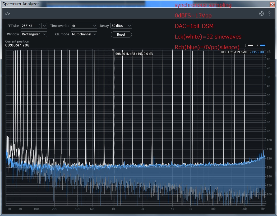This screenshot has width=277, height=216.
Task: Click the 'Spectrum Analyzer' window title
Action: (21, 4)
